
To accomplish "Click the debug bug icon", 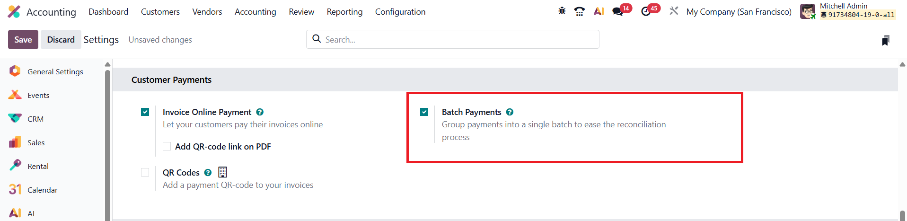I will point(562,11).
